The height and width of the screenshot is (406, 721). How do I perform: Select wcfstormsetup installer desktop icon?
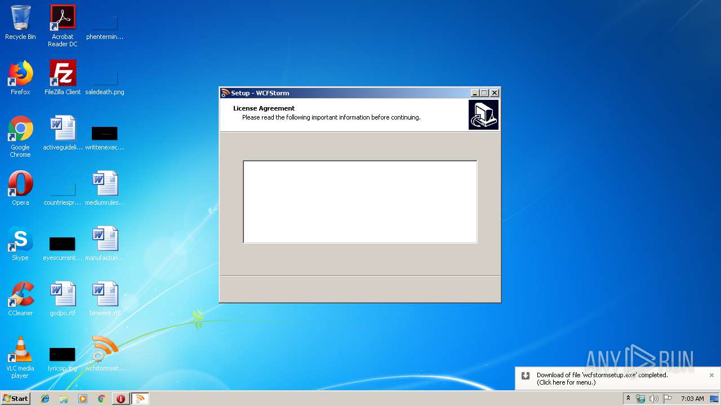105,354
